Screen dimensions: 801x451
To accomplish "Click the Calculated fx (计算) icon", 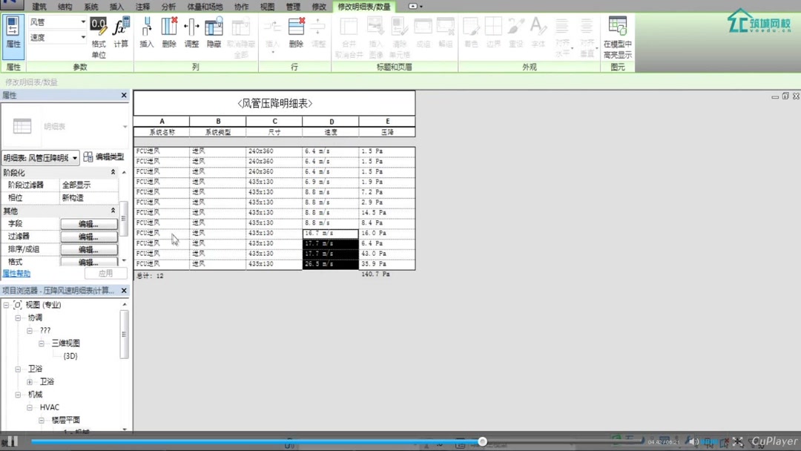I will tap(119, 30).
